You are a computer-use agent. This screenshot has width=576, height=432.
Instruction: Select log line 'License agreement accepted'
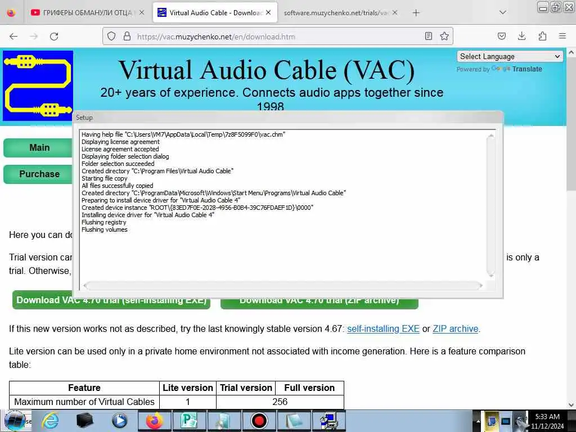[120, 149]
